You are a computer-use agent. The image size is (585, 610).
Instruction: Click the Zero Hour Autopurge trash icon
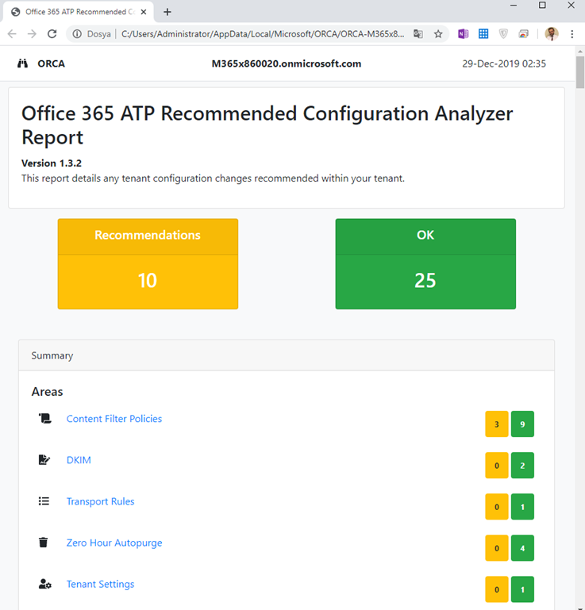point(44,543)
